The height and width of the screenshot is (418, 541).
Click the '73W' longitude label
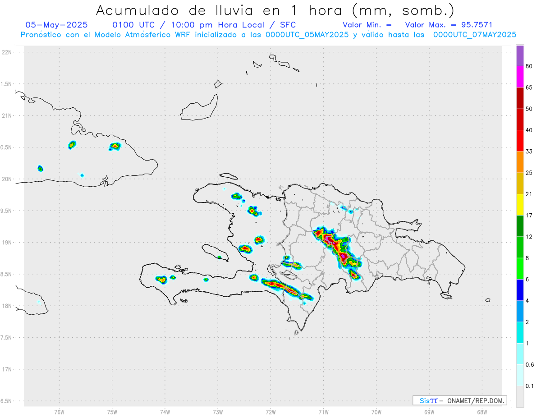point(218,412)
